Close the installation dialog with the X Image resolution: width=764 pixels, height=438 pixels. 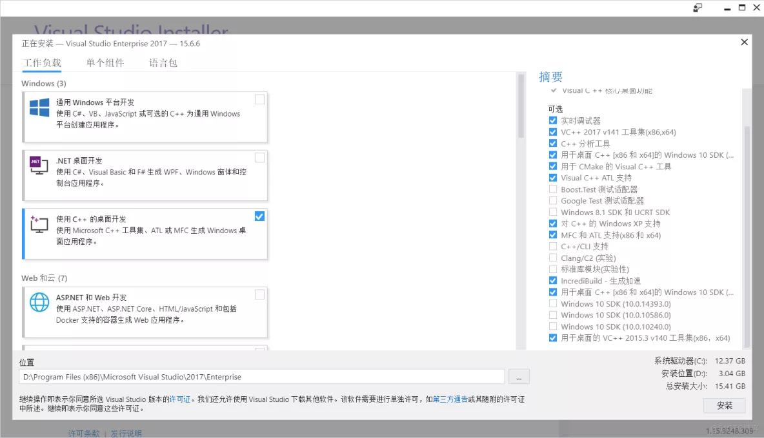click(744, 43)
